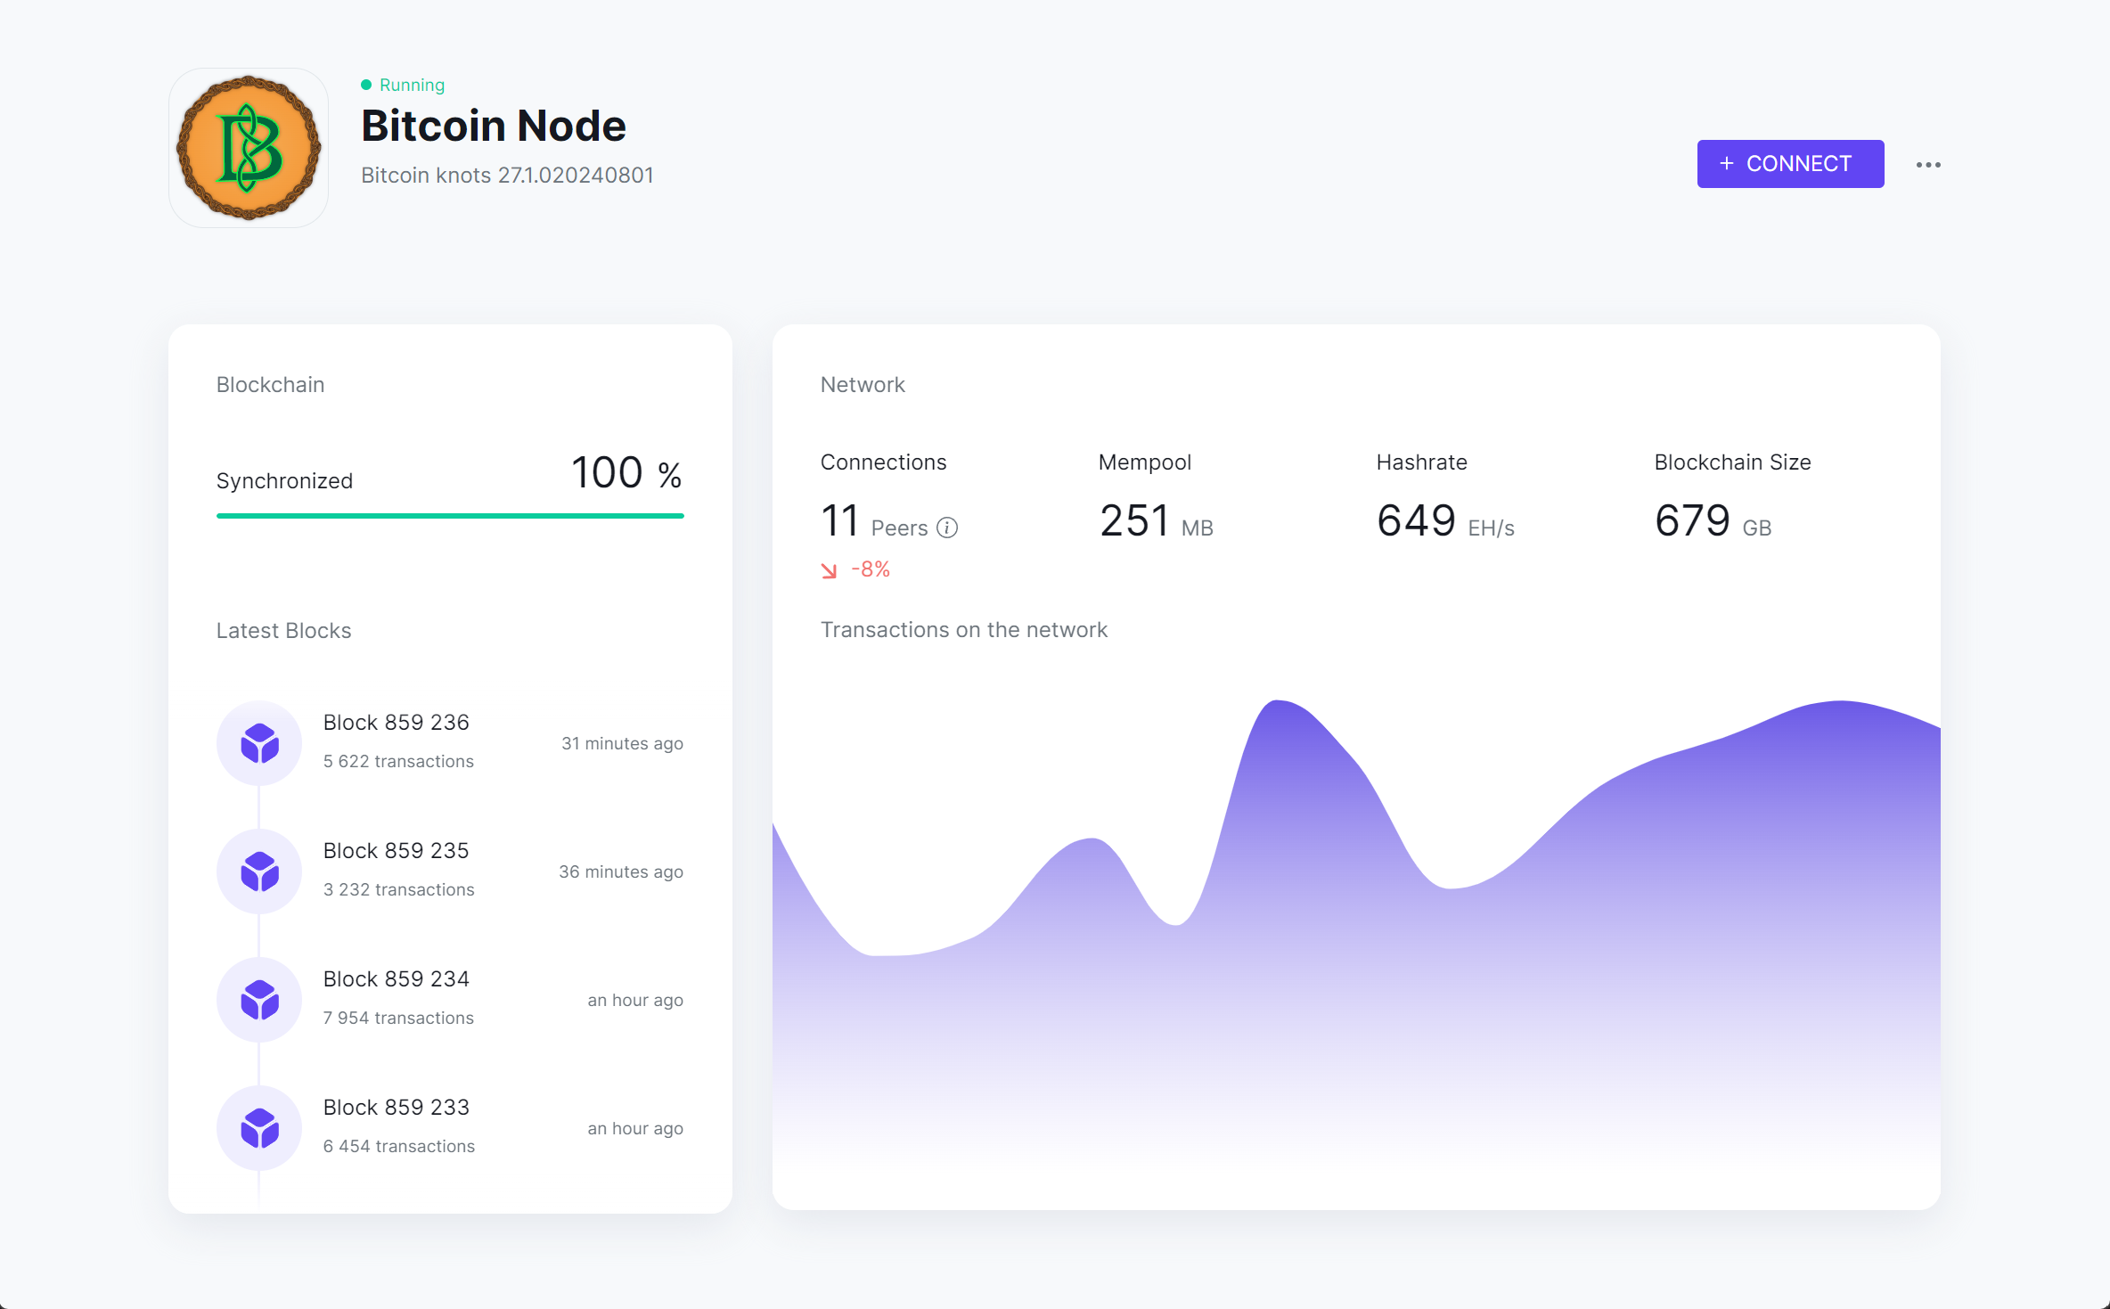Click the 31 minutes ago timestamp
Image resolution: width=2110 pixels, height=1309 pixels.
(622, 743)
